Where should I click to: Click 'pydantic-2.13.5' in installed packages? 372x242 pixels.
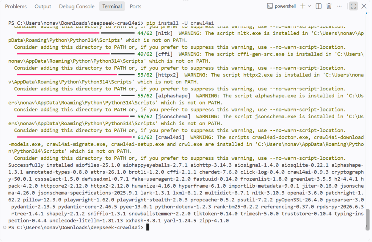(33, 207)
